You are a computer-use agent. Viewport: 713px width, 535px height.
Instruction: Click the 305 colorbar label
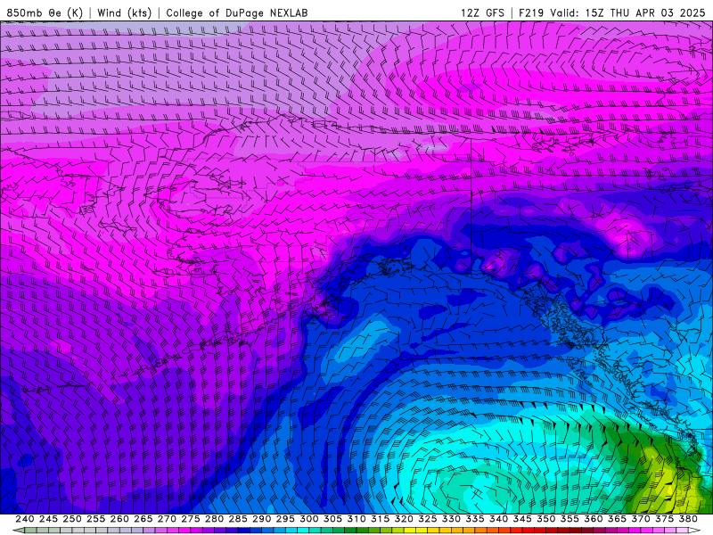coord(332,519)
